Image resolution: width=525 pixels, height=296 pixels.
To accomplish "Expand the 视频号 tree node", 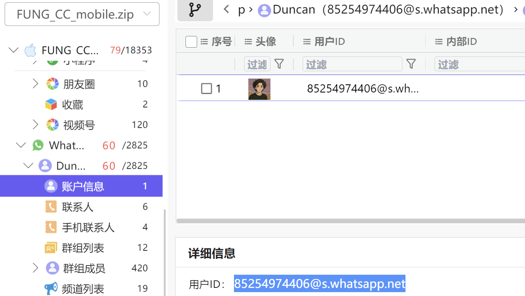I will (35, 125).
